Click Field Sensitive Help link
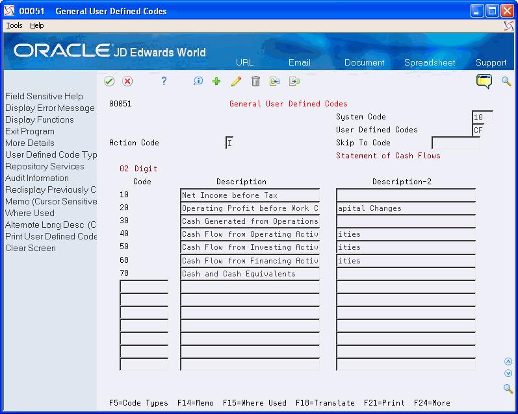Image resolution: width=518 pixels, height=414 pixels. tap(44, 96)
